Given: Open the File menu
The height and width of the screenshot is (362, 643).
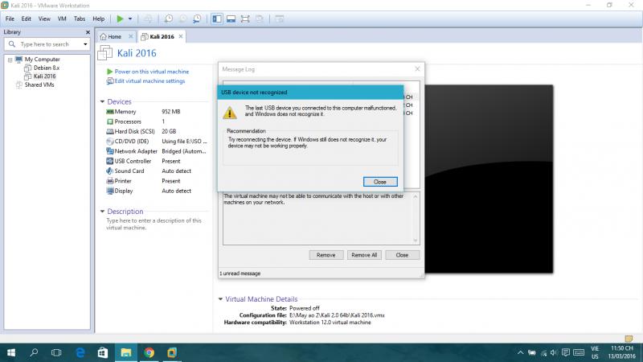Looking at the screenshot, I should [10, 19].
